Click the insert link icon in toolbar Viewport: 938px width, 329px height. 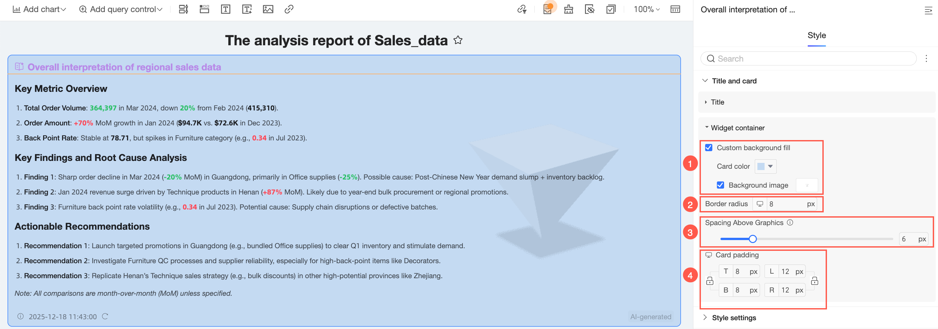tap(289, 9)
